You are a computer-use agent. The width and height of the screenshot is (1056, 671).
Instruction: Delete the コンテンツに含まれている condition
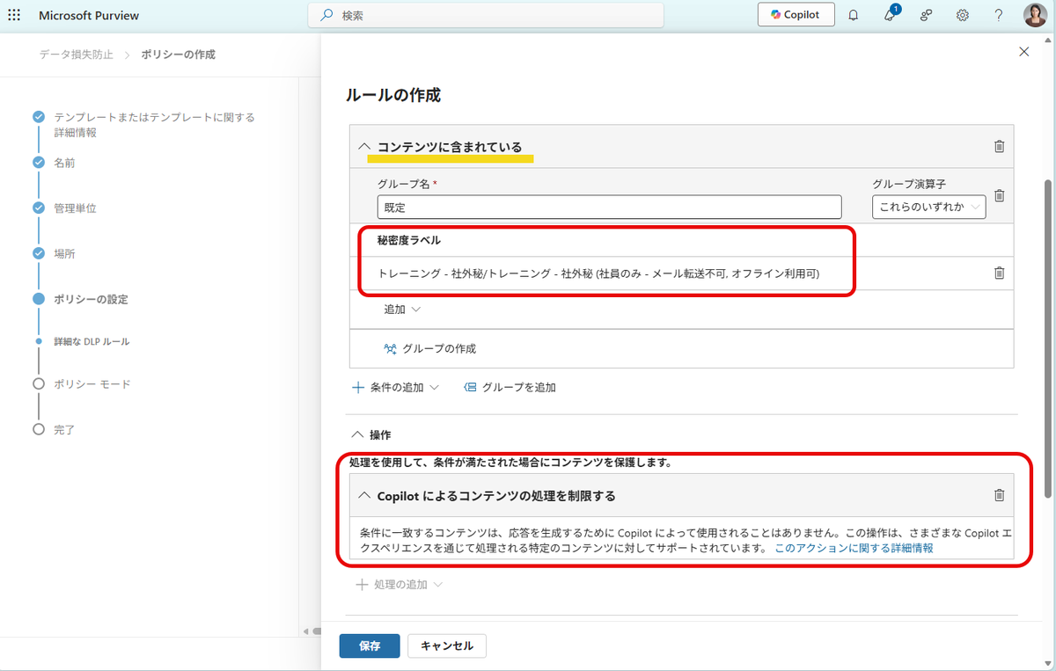click(999, 147)
